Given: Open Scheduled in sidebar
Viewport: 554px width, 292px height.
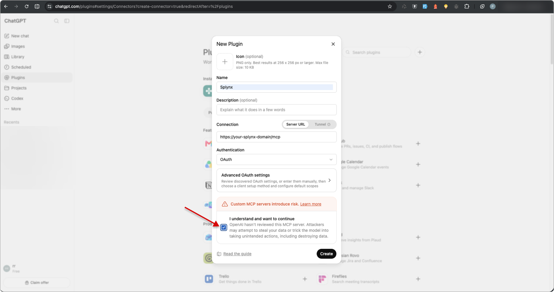Looking at the screenshot, I should [x=36, y=67].
